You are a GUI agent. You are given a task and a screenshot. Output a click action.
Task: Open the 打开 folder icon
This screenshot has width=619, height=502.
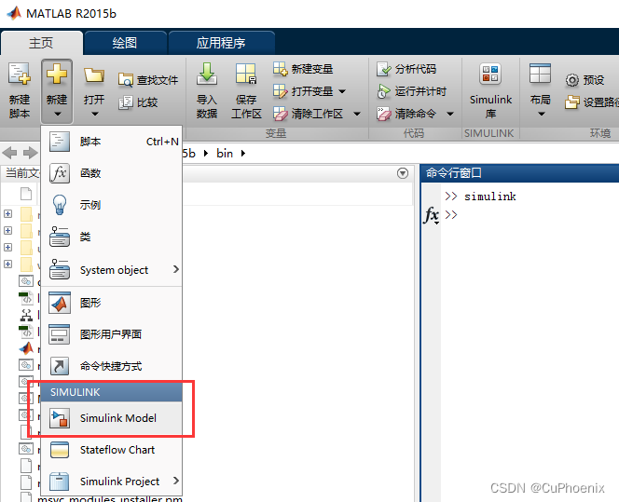click(x=94, y=75)
